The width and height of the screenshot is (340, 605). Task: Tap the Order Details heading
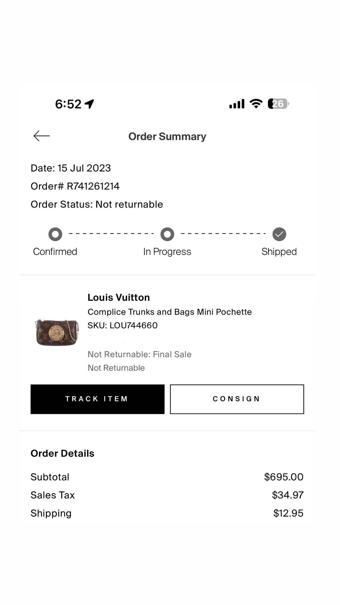point(62,454)
